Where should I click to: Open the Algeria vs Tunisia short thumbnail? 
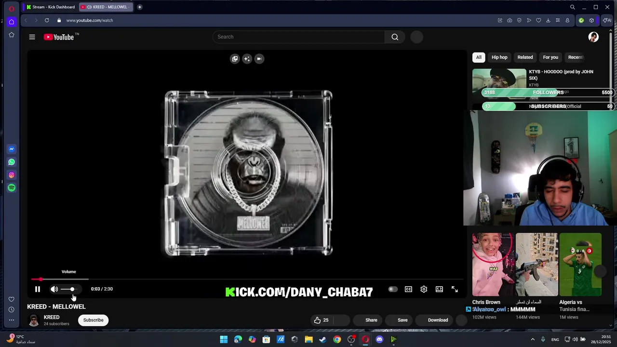tap(580, 265)
